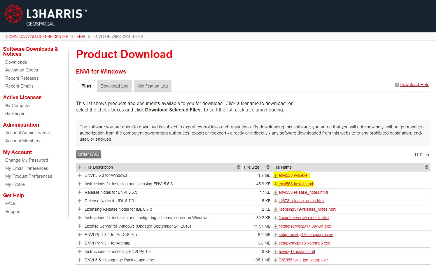Viewport: 436px width, 269px height.
Task: Switch to the Files tab
Action: point(86,86)
